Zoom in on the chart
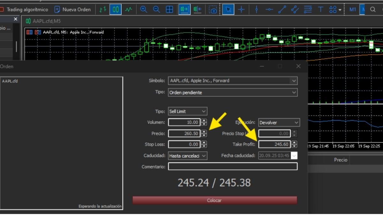This screenshot has height=215, width=383. [144, 10]
